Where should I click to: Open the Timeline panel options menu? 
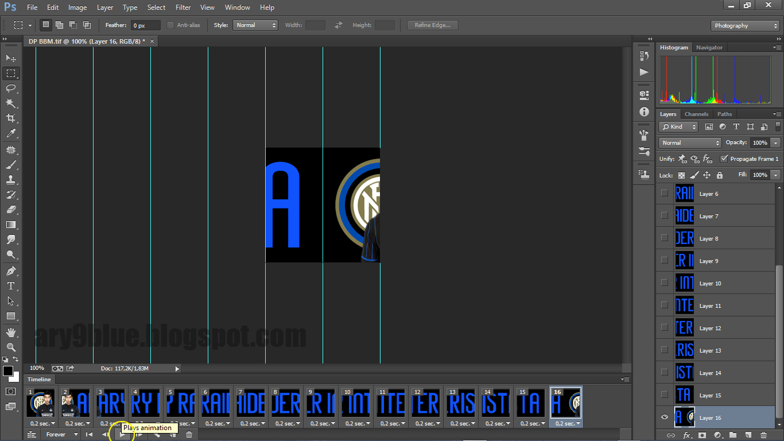coord(624,380)
